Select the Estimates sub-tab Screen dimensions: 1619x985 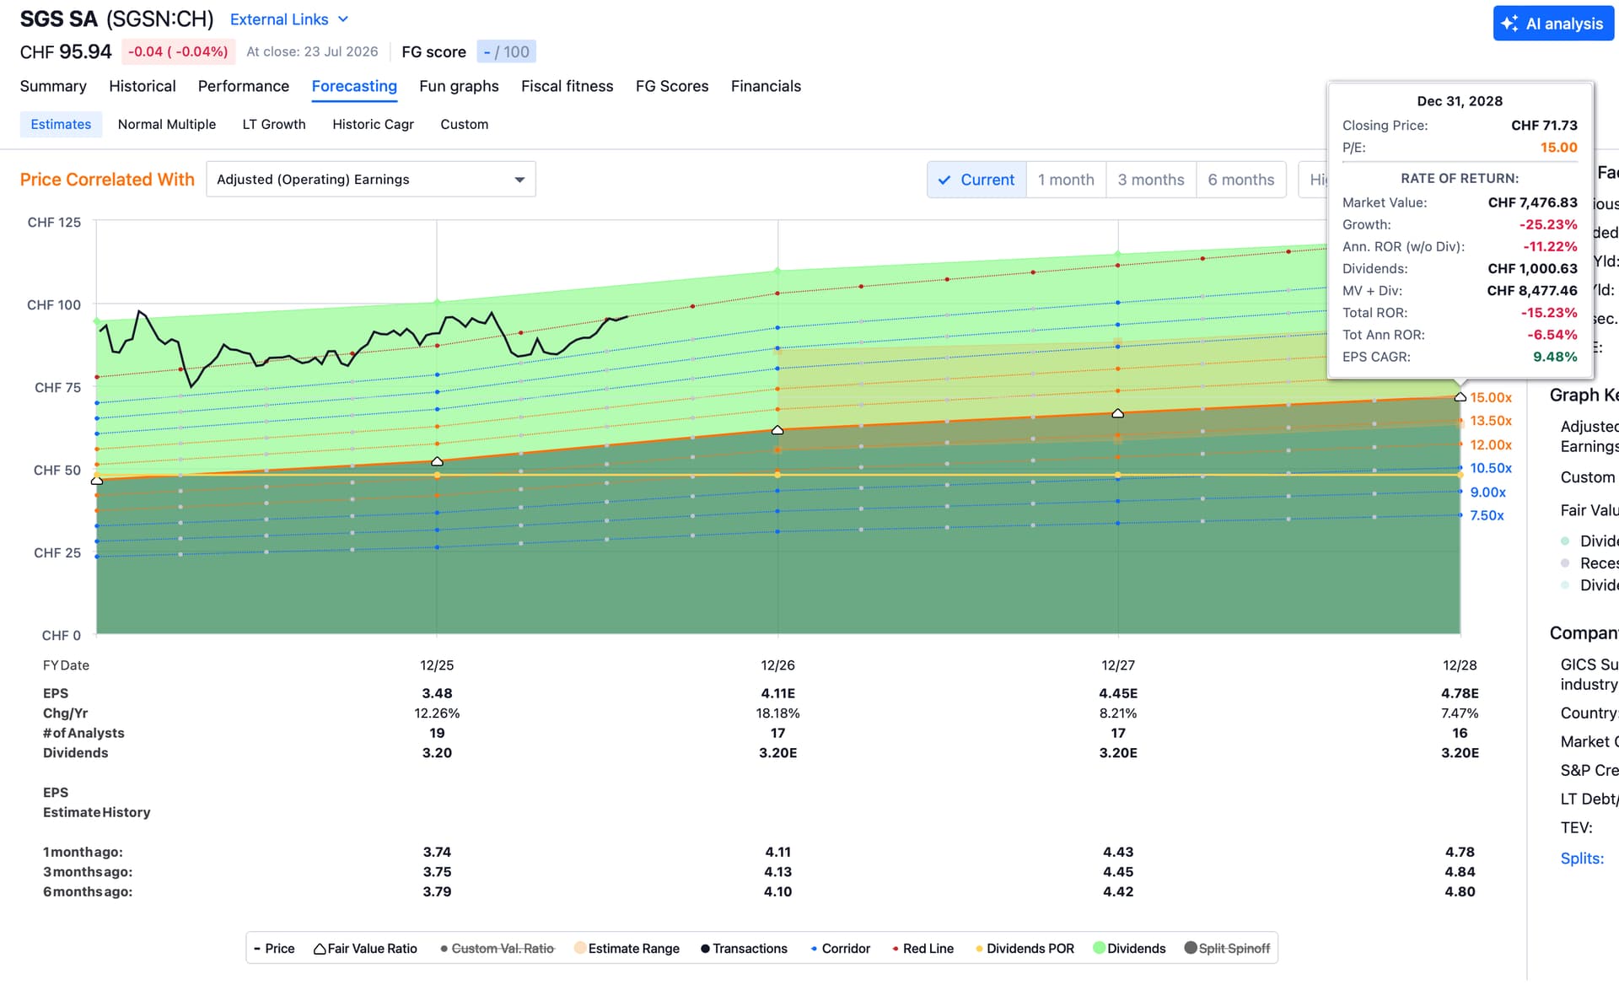[61, 124]
